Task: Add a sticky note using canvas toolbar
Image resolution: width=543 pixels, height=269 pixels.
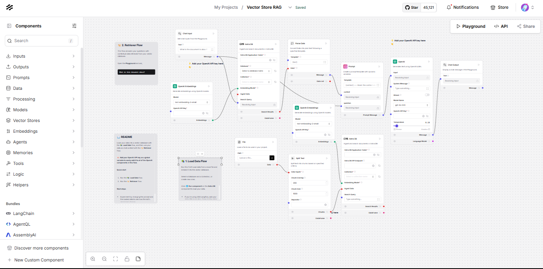Action: (x=138, y=259)
